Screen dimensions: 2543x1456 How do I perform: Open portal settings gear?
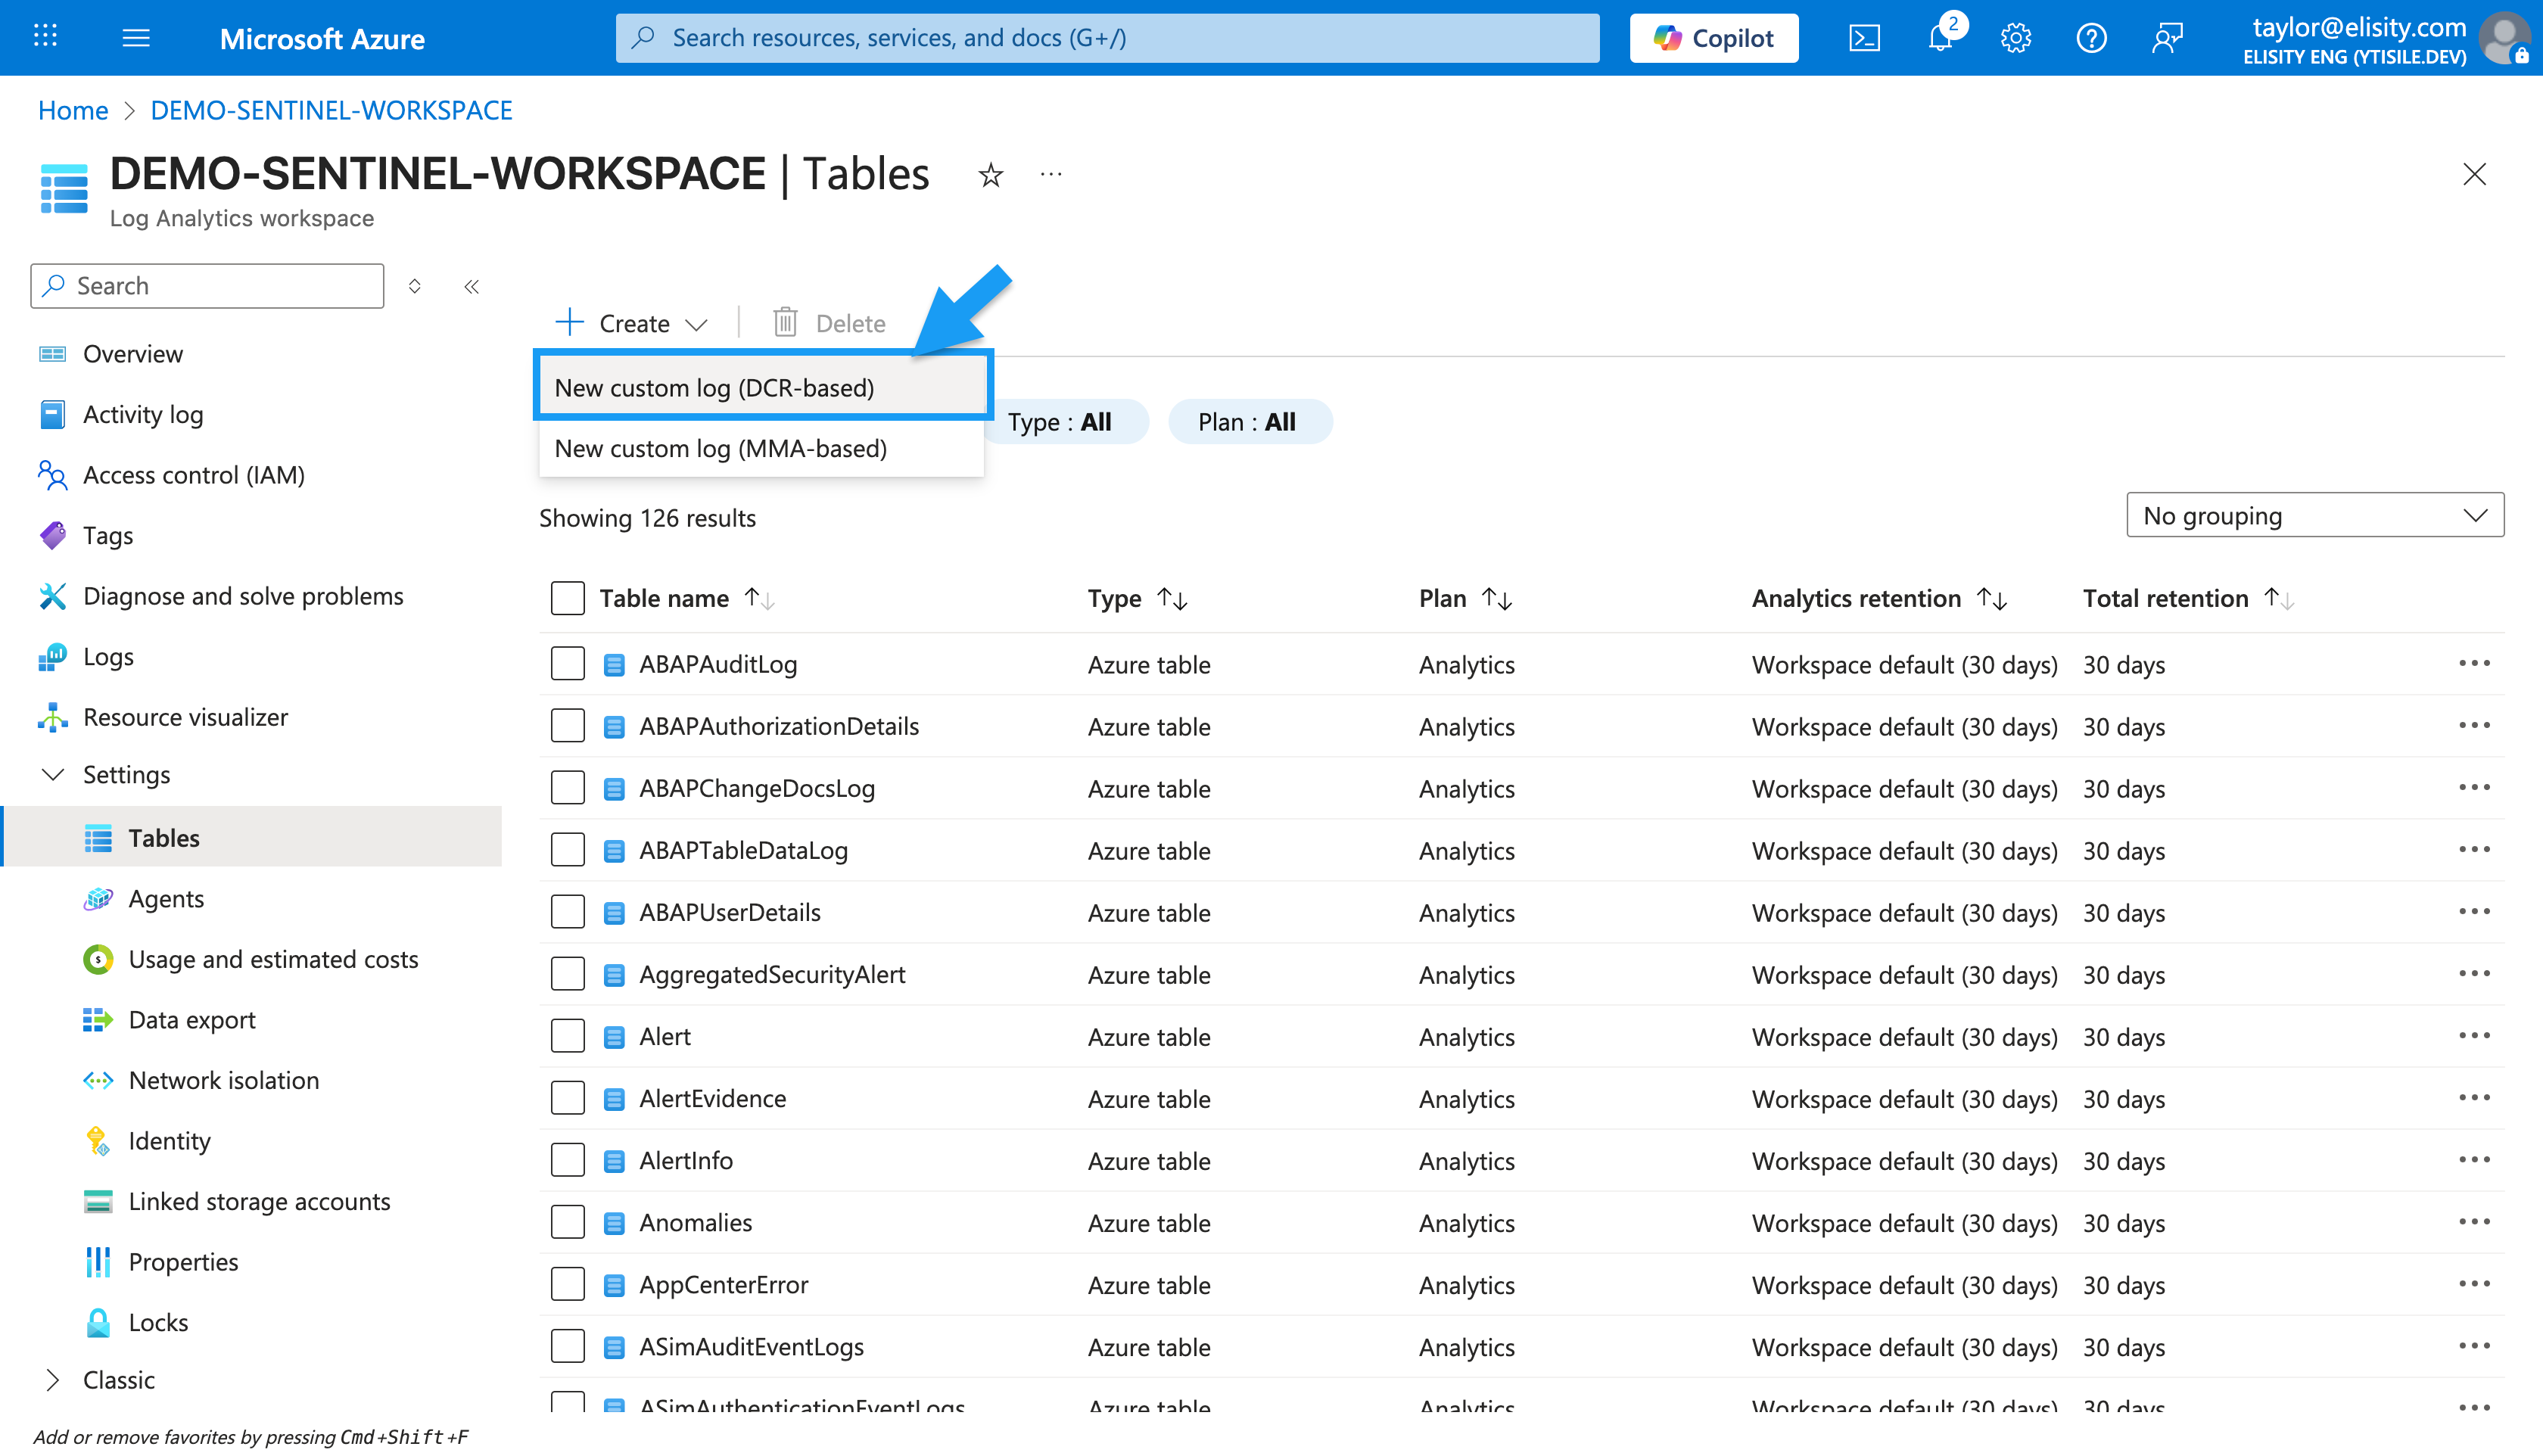pos(2015,38)
